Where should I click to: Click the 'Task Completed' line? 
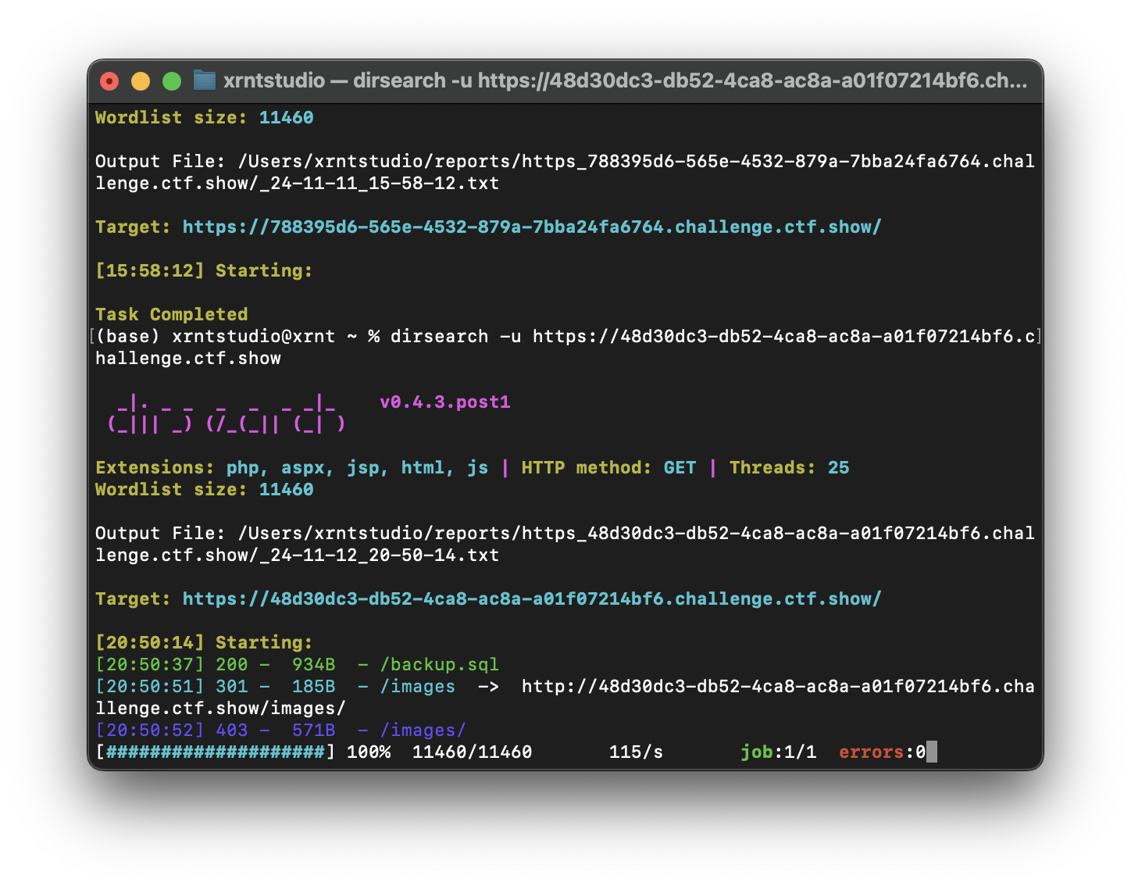[x=172, y=315]
